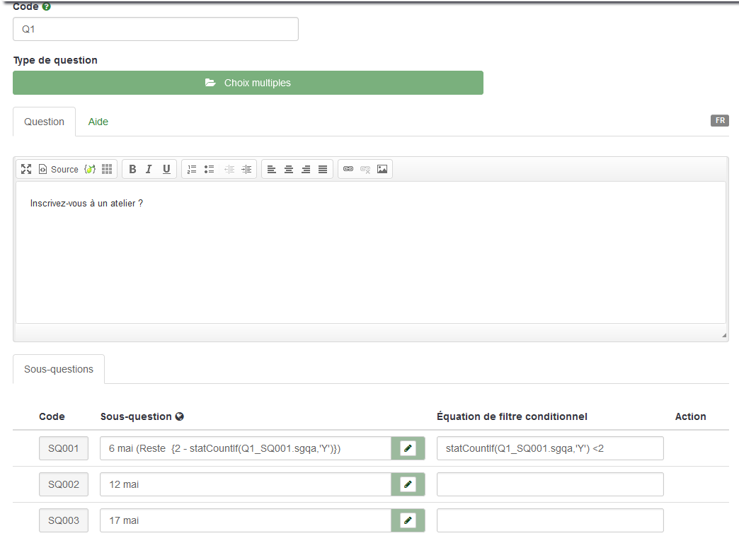This screenshot has width=739, height=543.
Task: Switch the editor to Source view
Action: pyautogui.click(x=58, y=169)
